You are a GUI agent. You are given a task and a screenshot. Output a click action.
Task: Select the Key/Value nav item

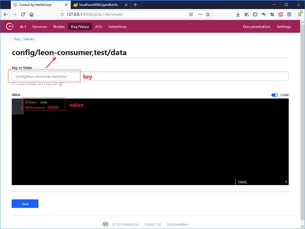click(x=80, y=27)
